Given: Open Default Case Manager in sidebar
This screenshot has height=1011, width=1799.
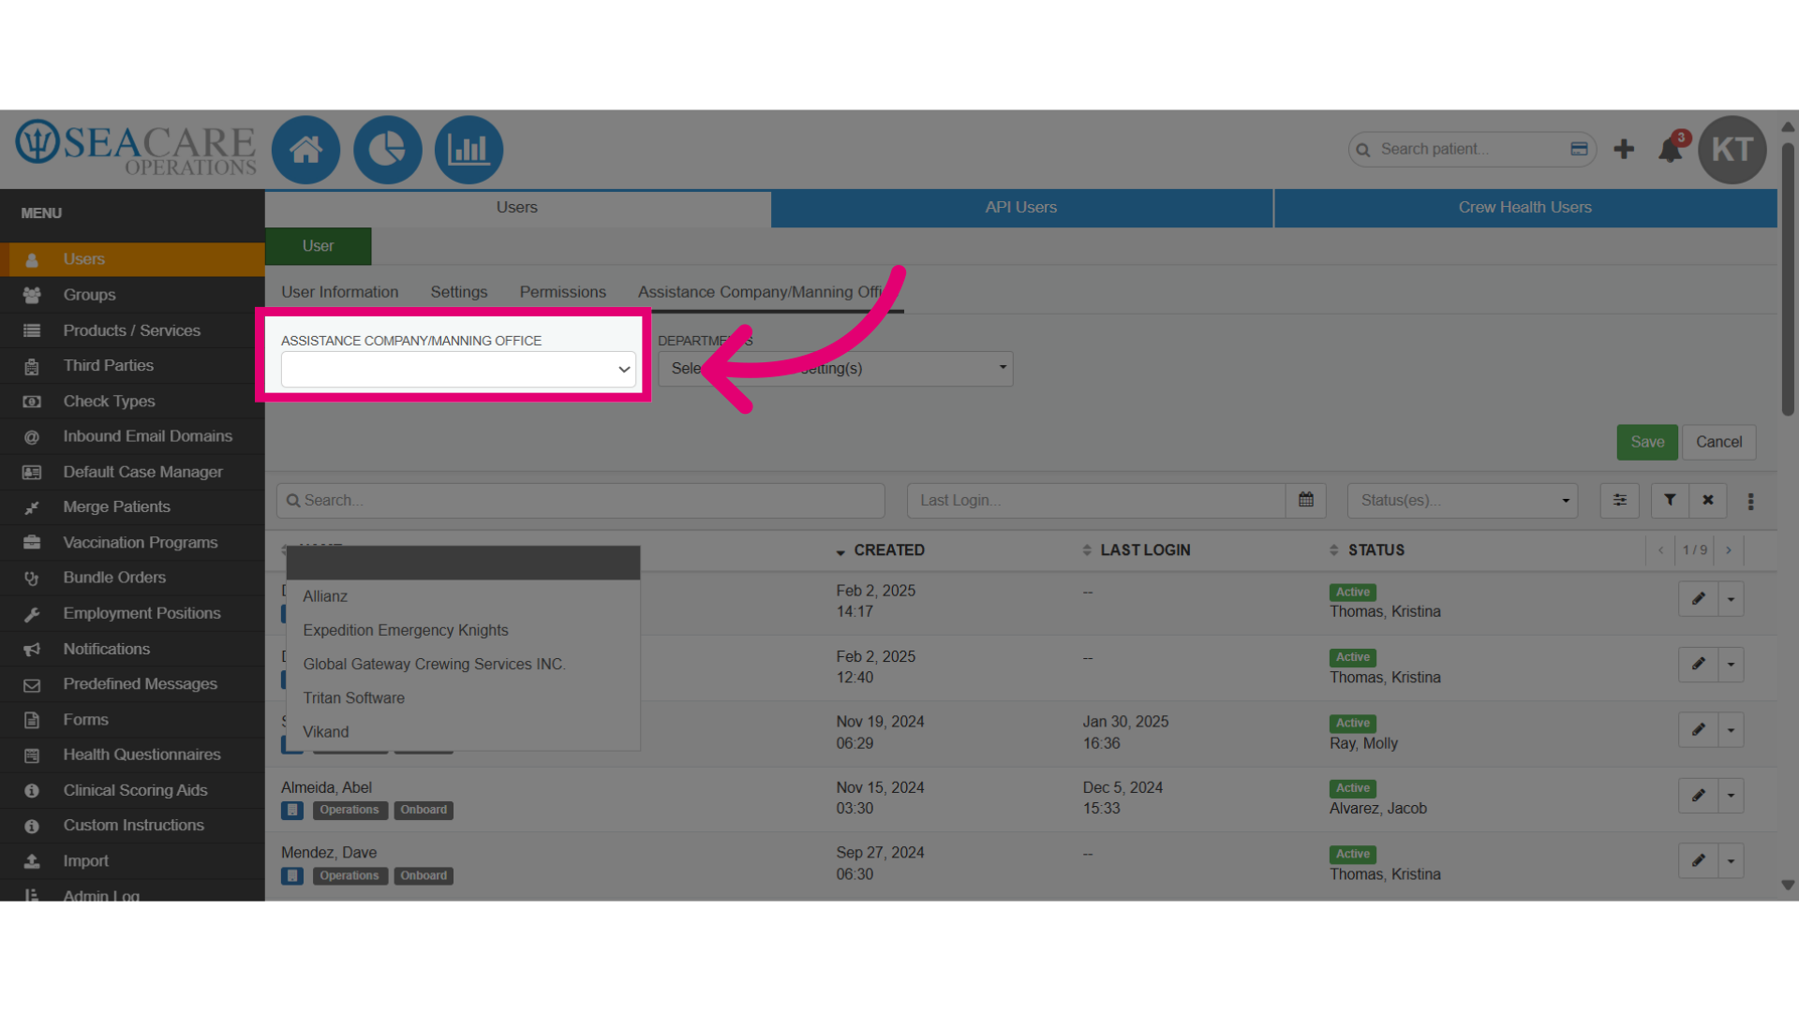Looking at the screenshot, I should coord(132,472).
